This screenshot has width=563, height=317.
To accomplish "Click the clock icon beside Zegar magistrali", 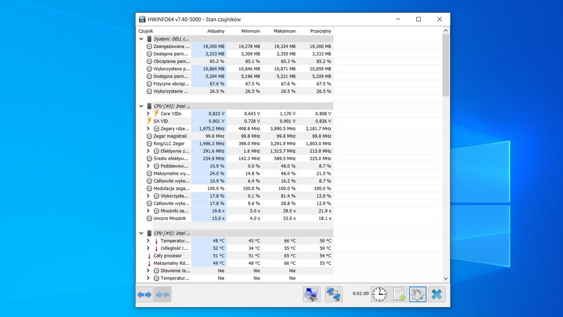I will tap(150, 136).
